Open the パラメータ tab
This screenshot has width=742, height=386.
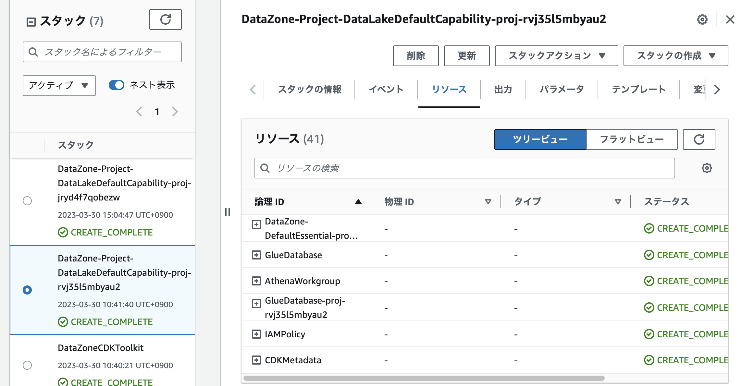[x=562, y=90]
